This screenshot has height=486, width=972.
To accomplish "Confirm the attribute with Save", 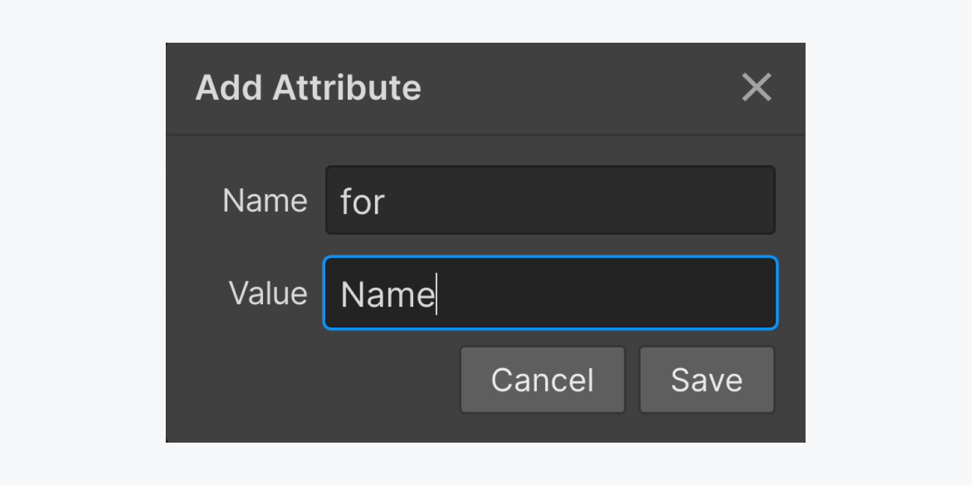I will click(x=706, y=379).
